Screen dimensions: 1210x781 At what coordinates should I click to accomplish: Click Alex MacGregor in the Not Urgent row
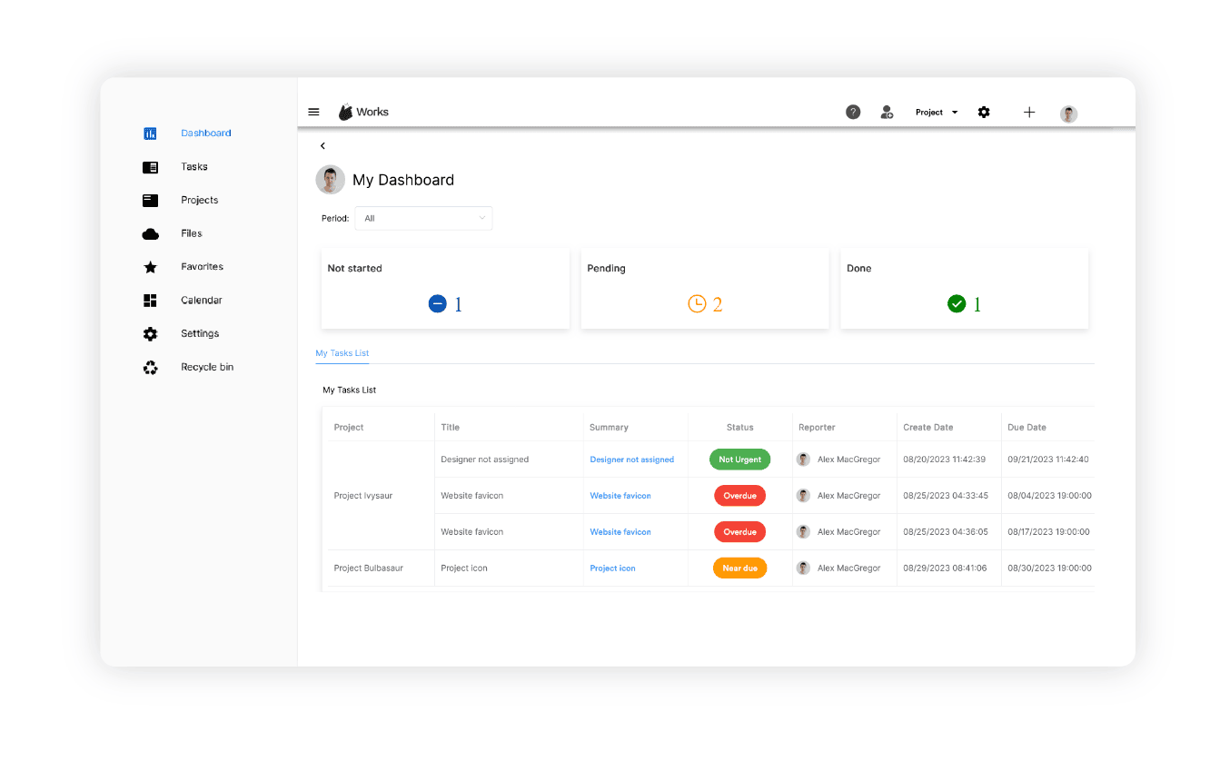click(x=849, y=460)
